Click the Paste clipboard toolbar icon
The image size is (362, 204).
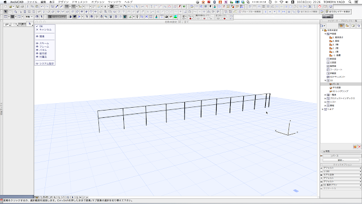[37, 7]
